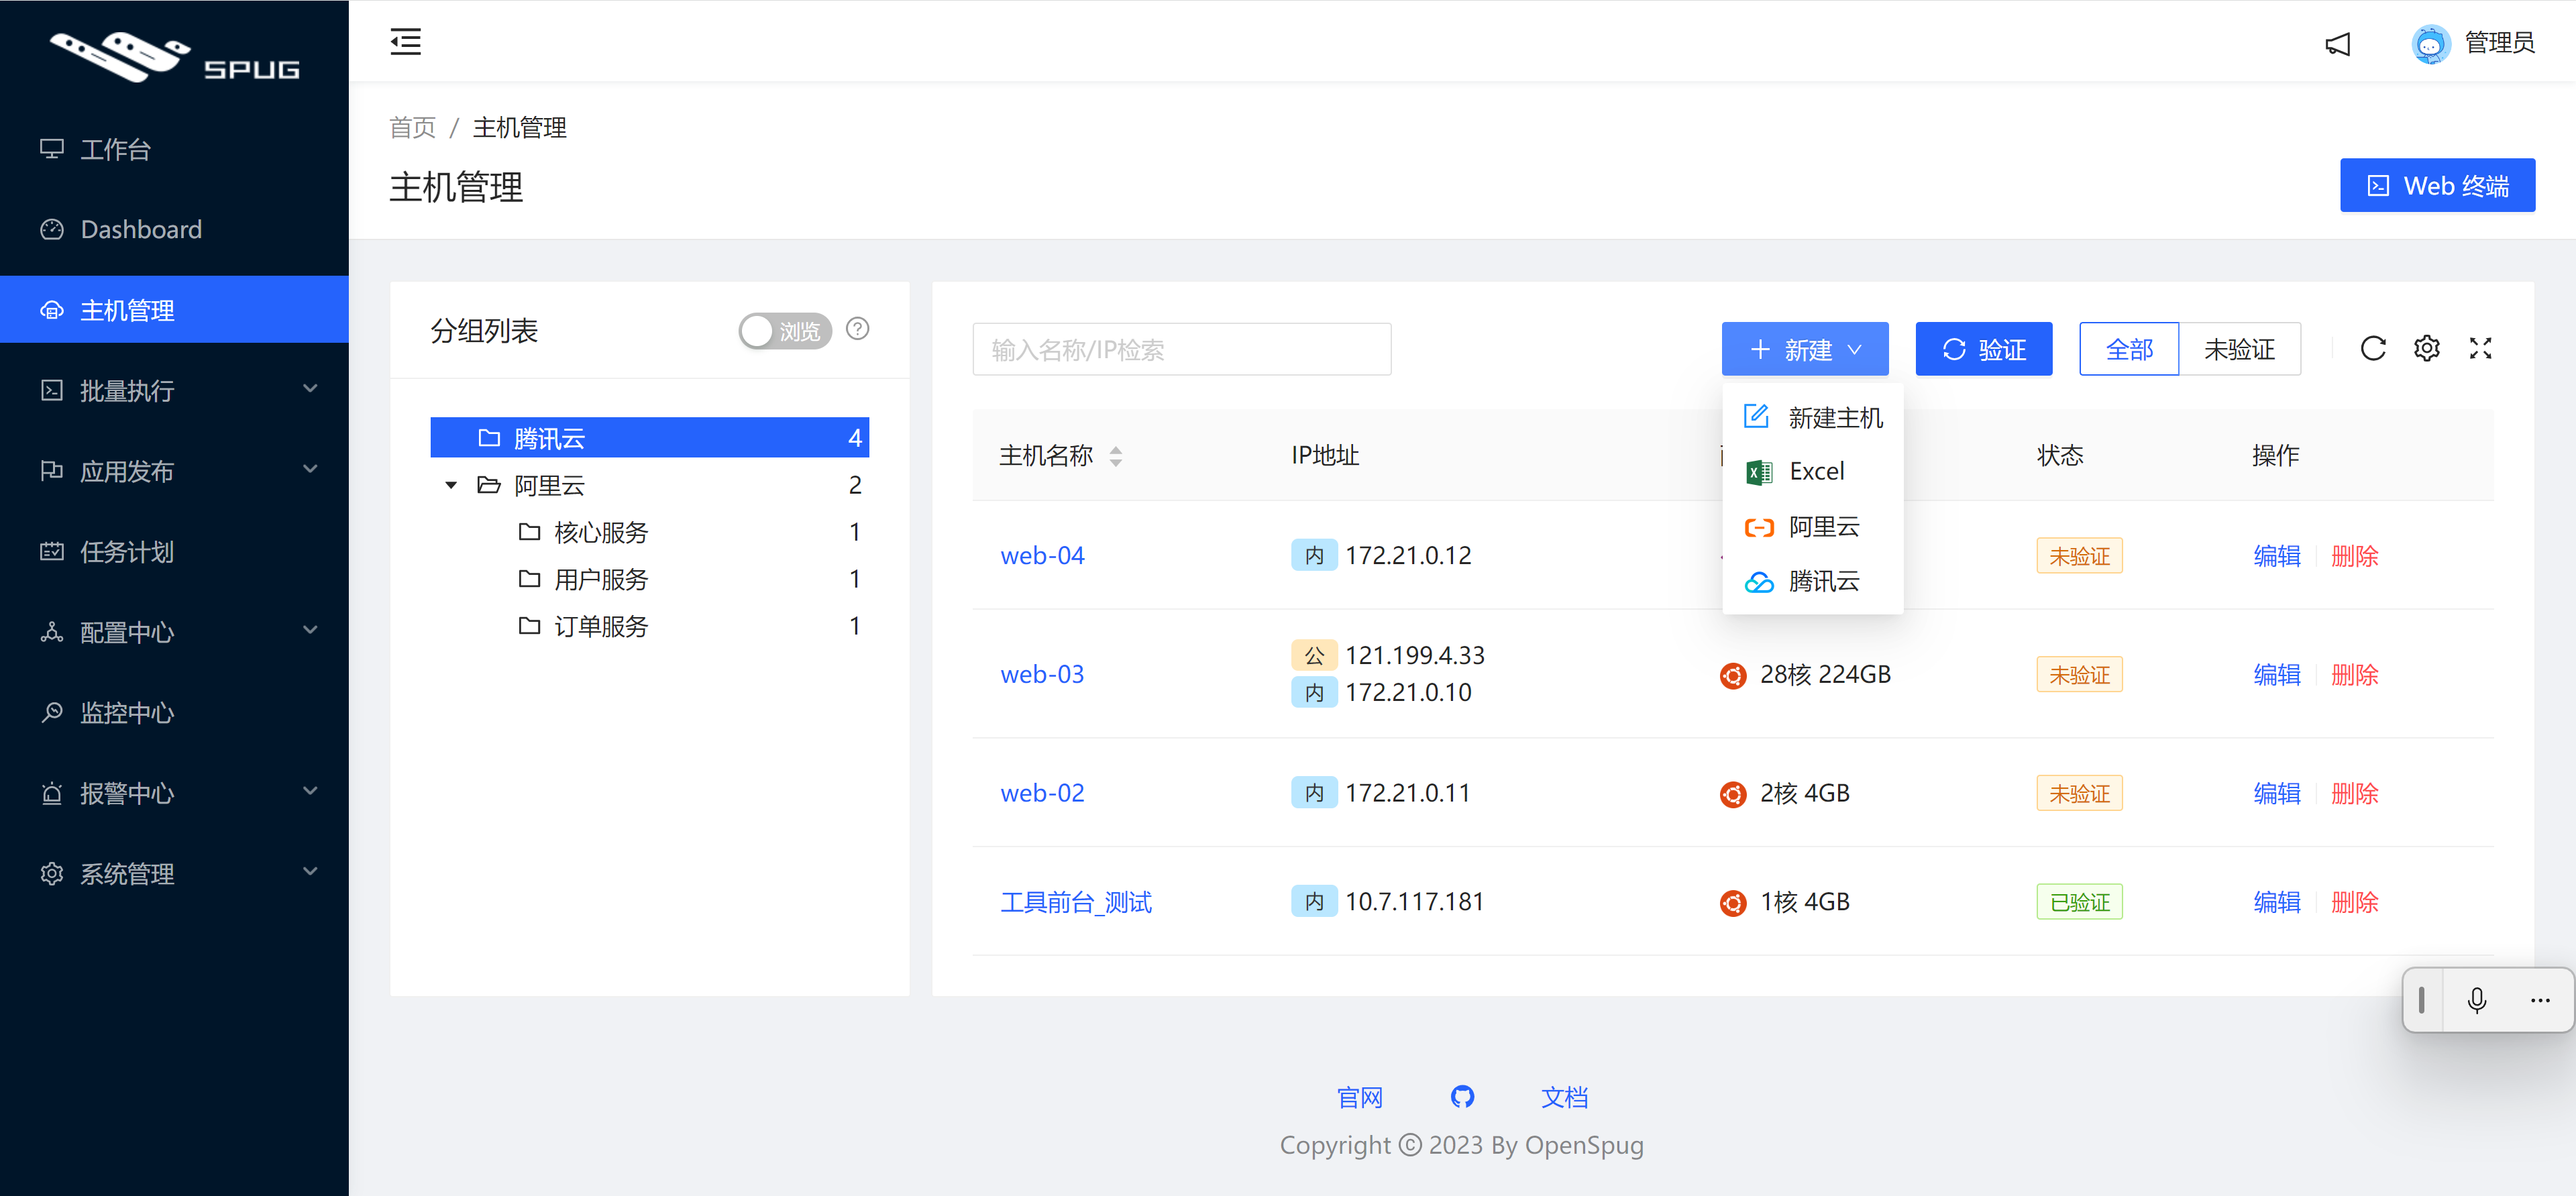Choose Excel import from dropdown menu

(x=1816, y=471)
